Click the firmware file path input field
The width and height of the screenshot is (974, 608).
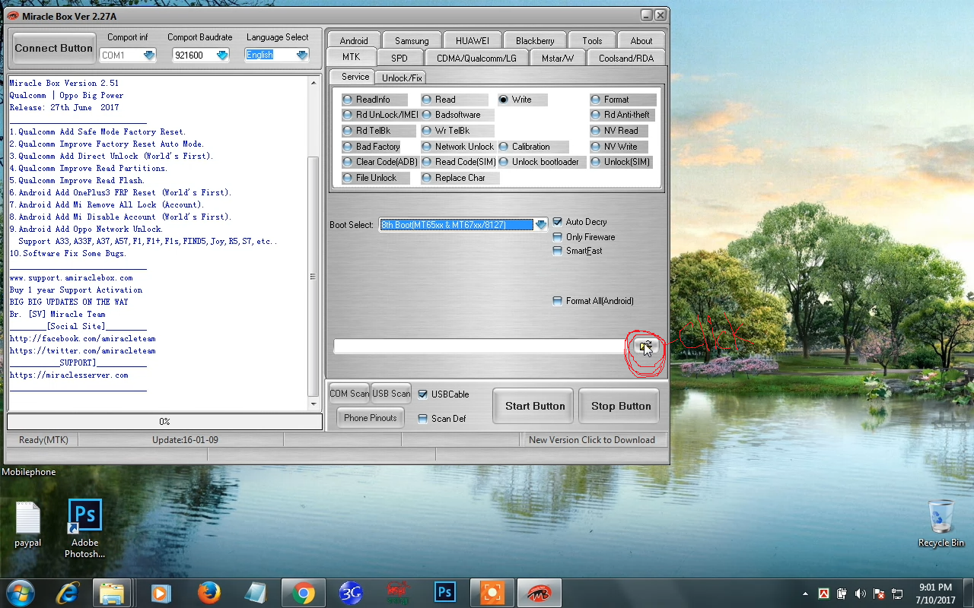479,347
